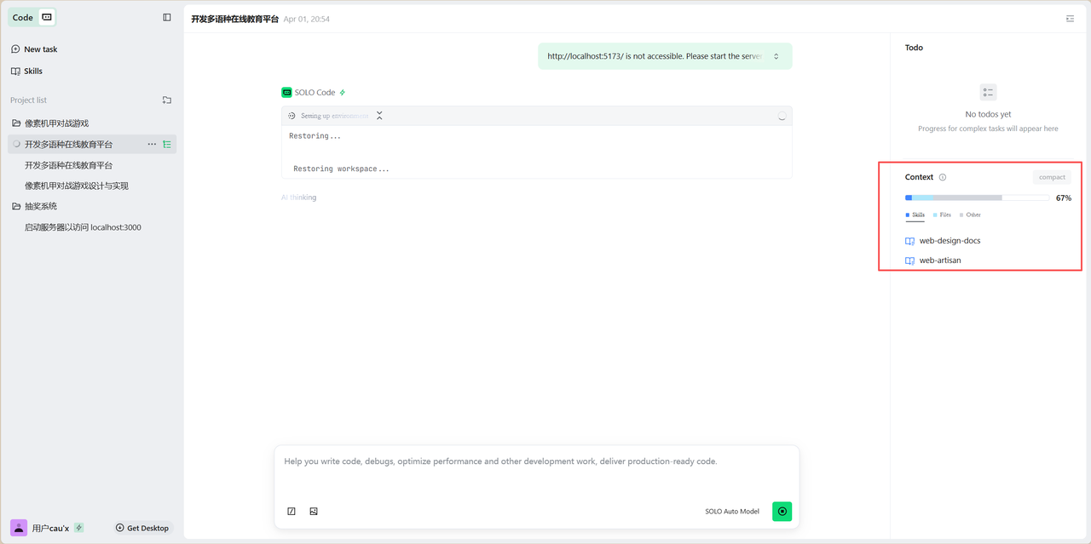The height and width of the screenshot is (544, 1091).
Task: Click the add project folder icon
Action: pos(167,100)
